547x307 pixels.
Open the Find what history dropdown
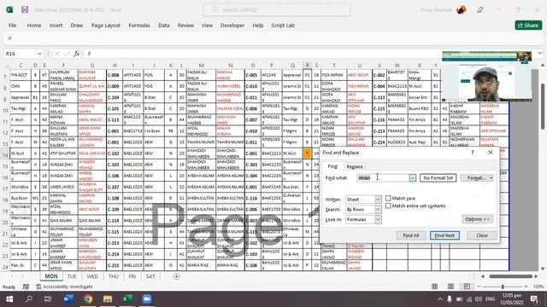coord(412,178)
